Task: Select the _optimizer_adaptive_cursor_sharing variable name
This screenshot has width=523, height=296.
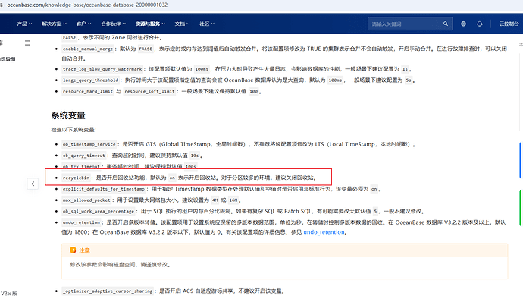Action: point(108,291)
